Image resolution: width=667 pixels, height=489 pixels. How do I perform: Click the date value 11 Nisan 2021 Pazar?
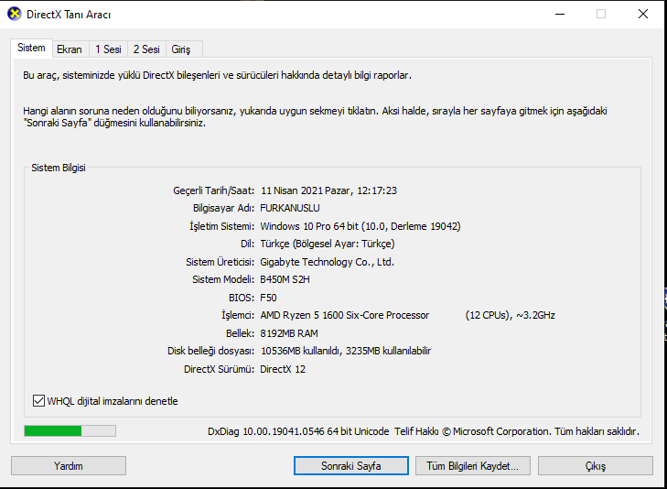click(x=306, y=190)
